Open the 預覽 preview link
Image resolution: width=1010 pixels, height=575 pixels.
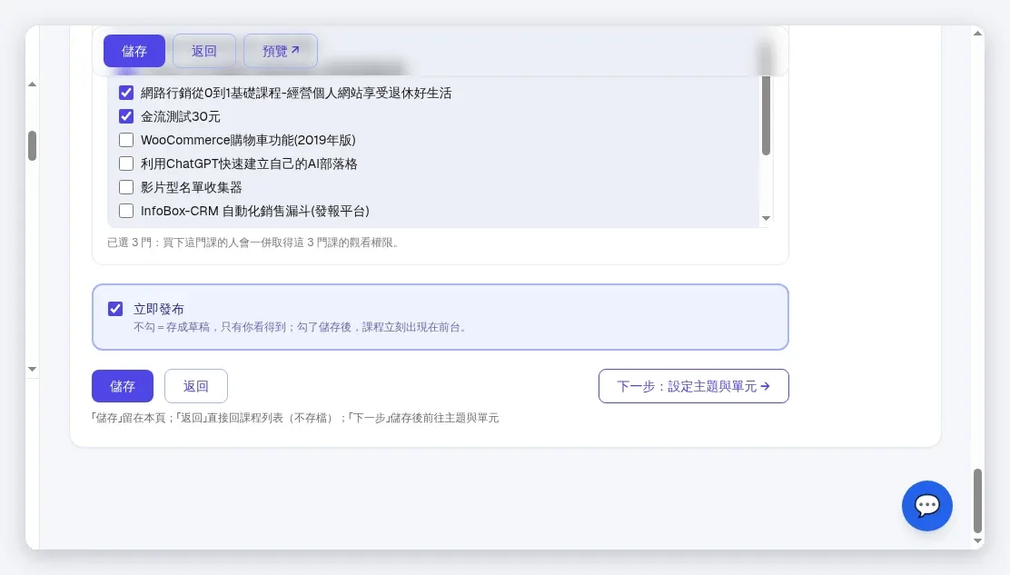tap(280, 51)
